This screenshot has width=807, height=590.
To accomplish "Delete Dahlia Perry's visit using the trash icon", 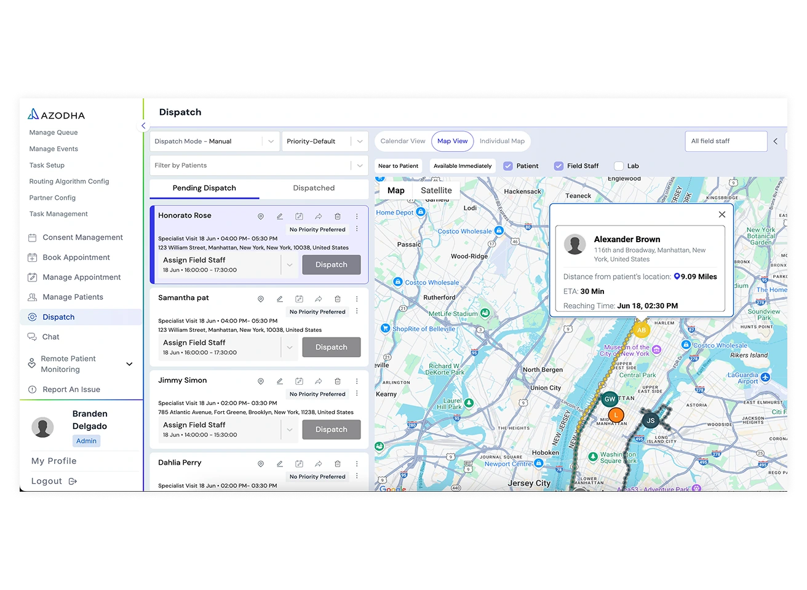I will click(x=338, y=463).
